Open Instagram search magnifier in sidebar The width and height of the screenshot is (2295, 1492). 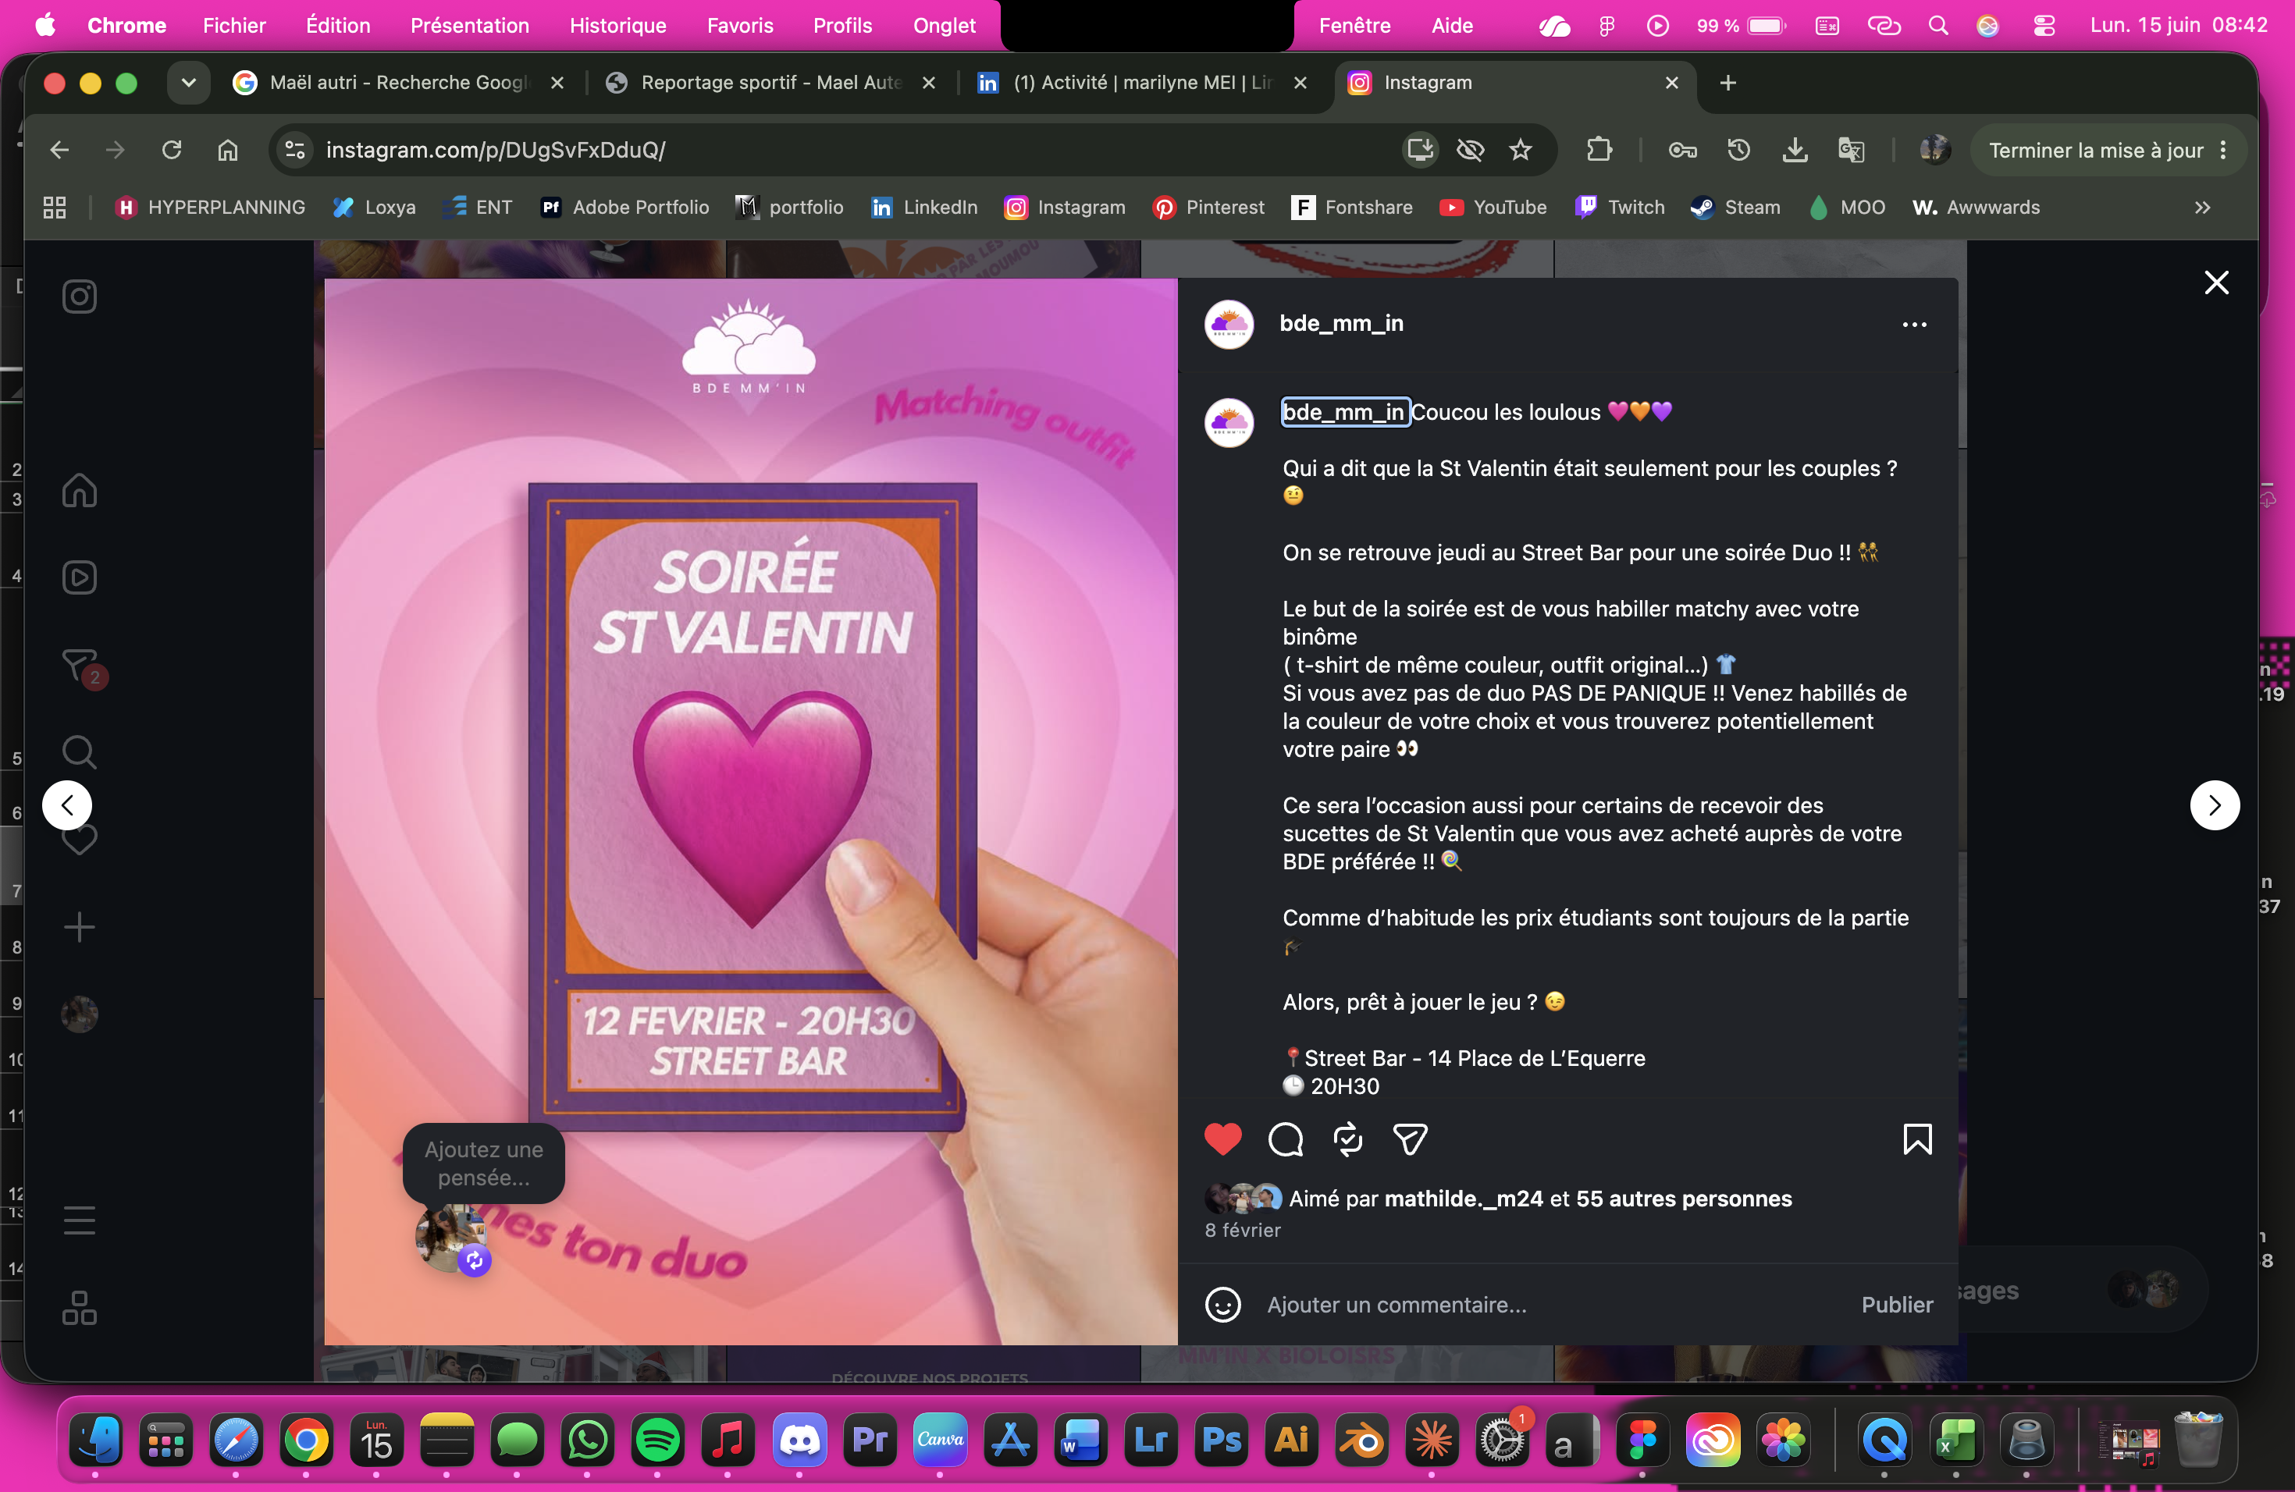point(79,751)
